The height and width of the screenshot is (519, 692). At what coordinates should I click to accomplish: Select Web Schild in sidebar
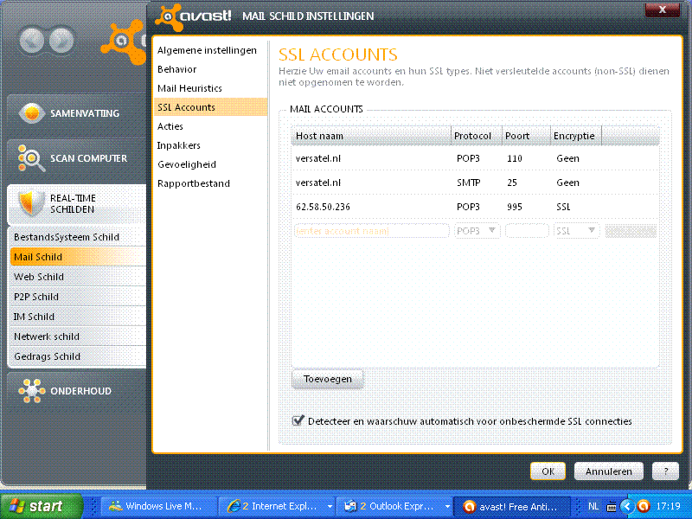pos(78,277)
